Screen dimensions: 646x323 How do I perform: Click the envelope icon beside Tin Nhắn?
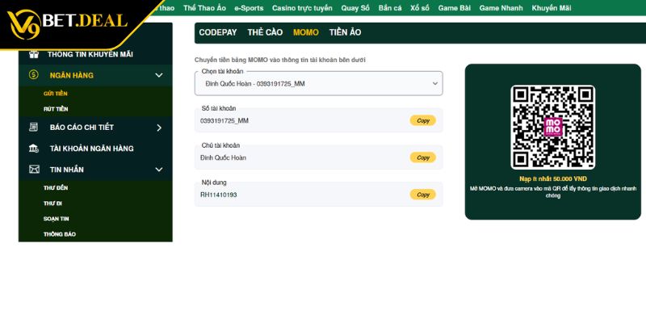coord(34,170)
